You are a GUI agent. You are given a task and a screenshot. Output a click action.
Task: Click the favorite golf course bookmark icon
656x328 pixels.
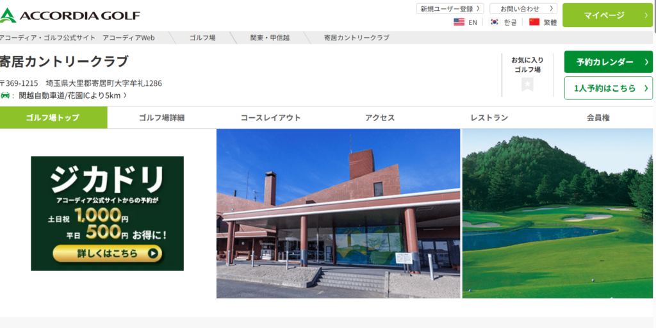pos(527,84)
